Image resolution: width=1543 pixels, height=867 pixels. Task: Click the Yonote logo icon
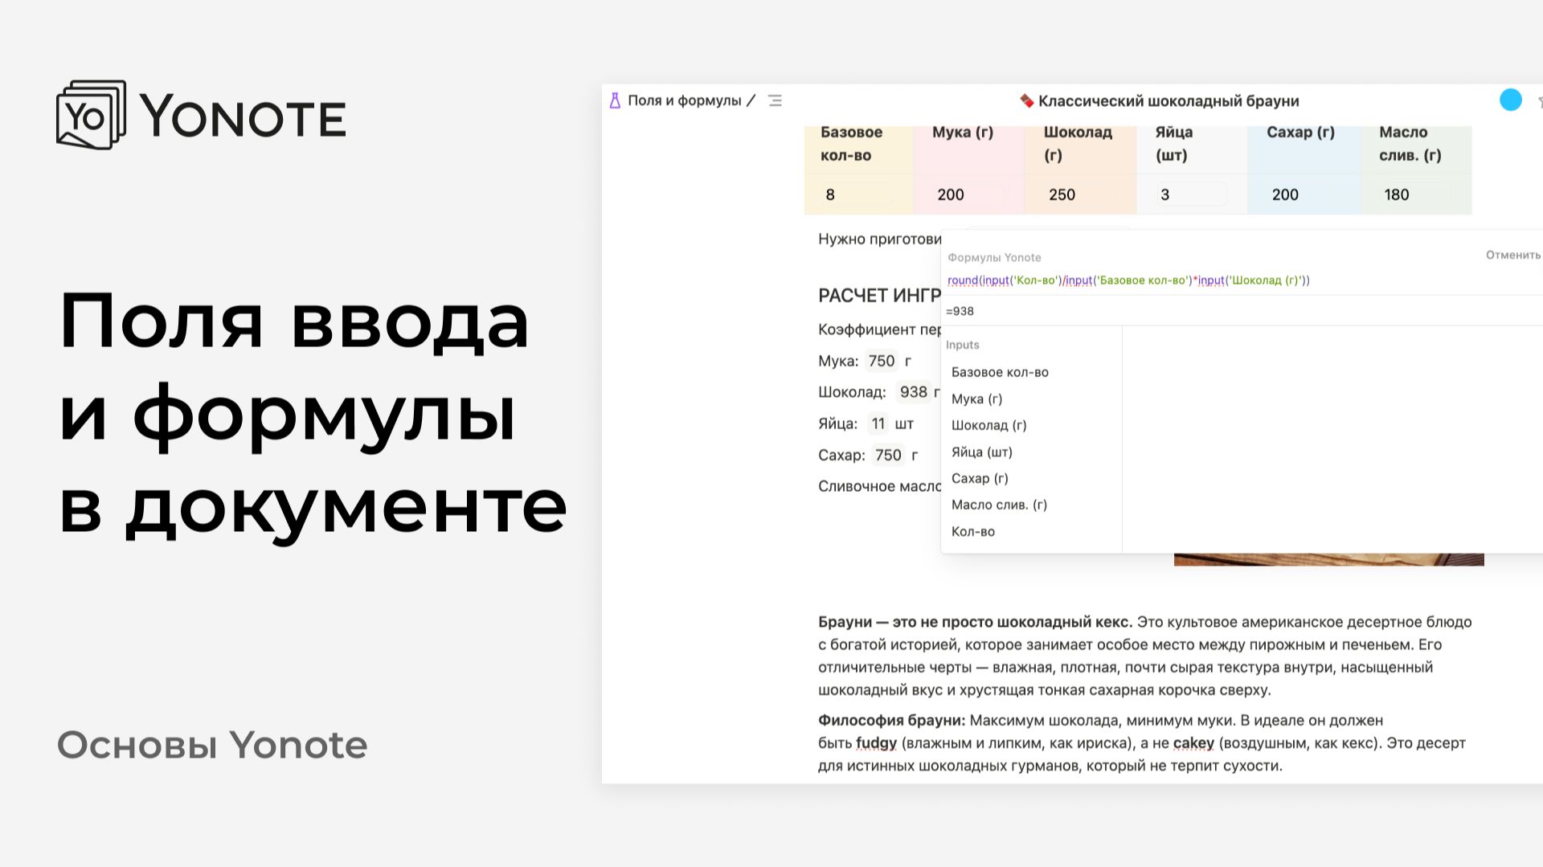click(91, 115)
